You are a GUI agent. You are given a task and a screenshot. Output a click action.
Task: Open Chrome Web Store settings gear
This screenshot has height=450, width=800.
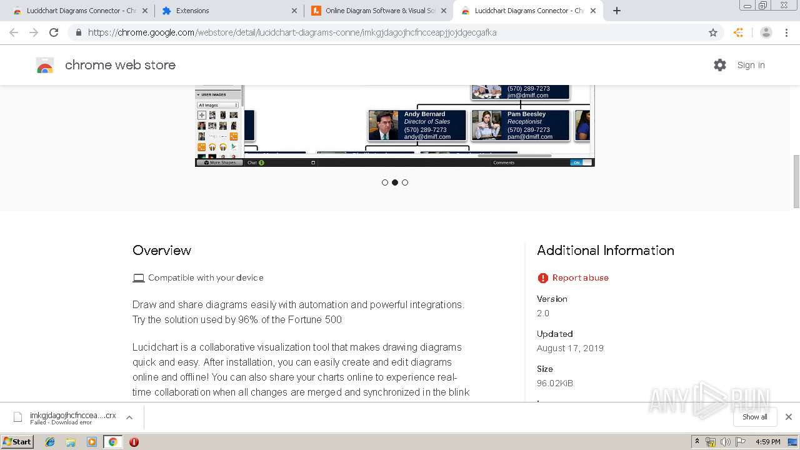click(720, 65)
